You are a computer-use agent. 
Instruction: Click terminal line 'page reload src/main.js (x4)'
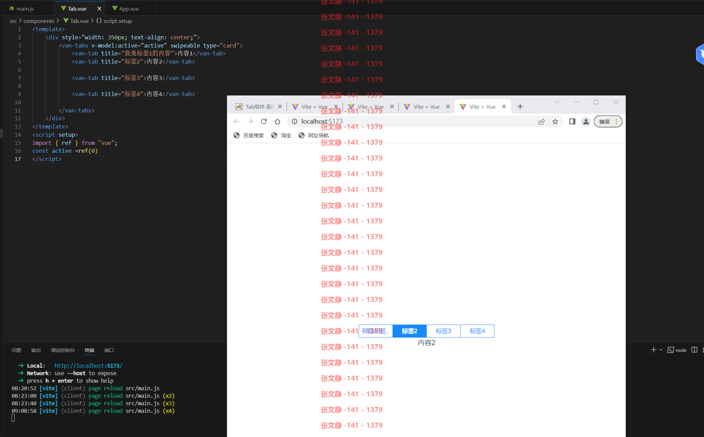[93, 411]
